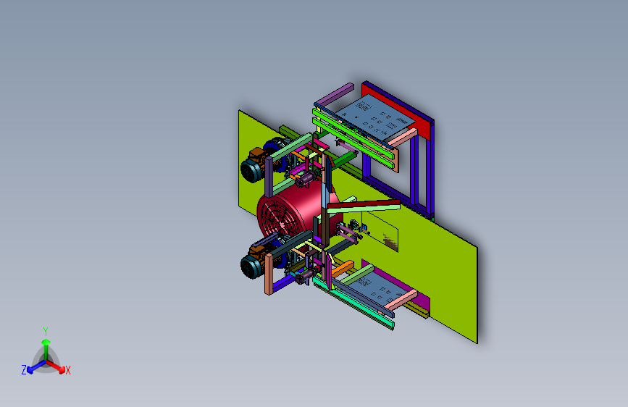Select the upper gray control panel plate
The width and height of the screenshot is (628, 407).
click(x=376, y=118)
